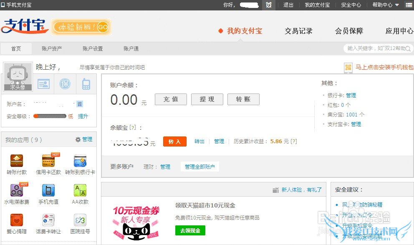
Task: Open the 会员保障 main tab
Action: (x=349, y=31)
